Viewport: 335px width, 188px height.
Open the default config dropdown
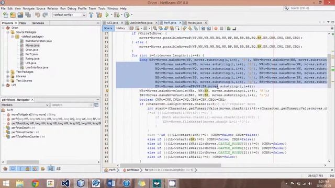(69, 15)
